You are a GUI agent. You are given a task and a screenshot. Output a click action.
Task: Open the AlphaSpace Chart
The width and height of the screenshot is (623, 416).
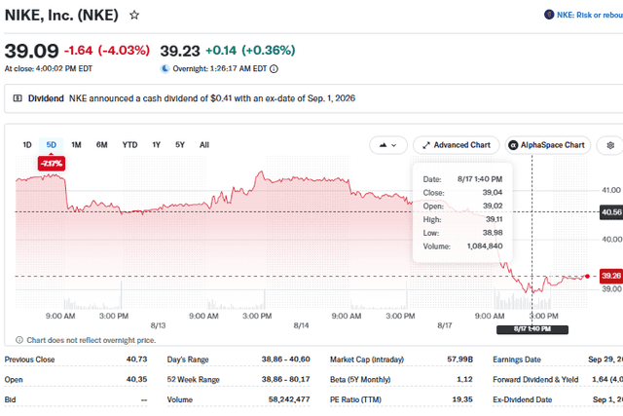coord(547,145)
